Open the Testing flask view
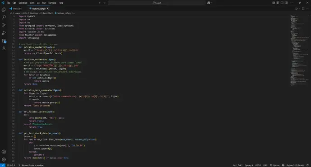311x167 pixels. [x=4, y=48]
